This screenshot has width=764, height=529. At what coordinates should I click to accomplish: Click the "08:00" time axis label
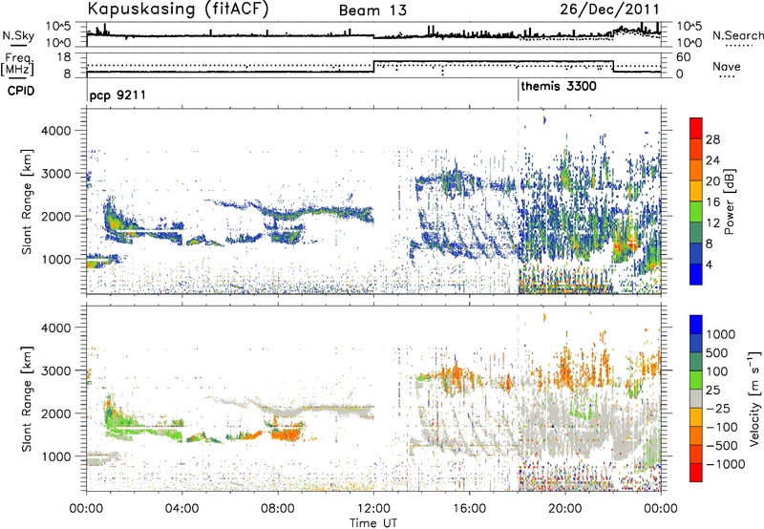(278, 509)
